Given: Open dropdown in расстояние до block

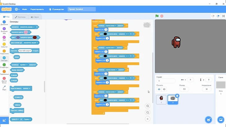Looking at the screenshot, I should pyautogui.click(x=31, y=43).
